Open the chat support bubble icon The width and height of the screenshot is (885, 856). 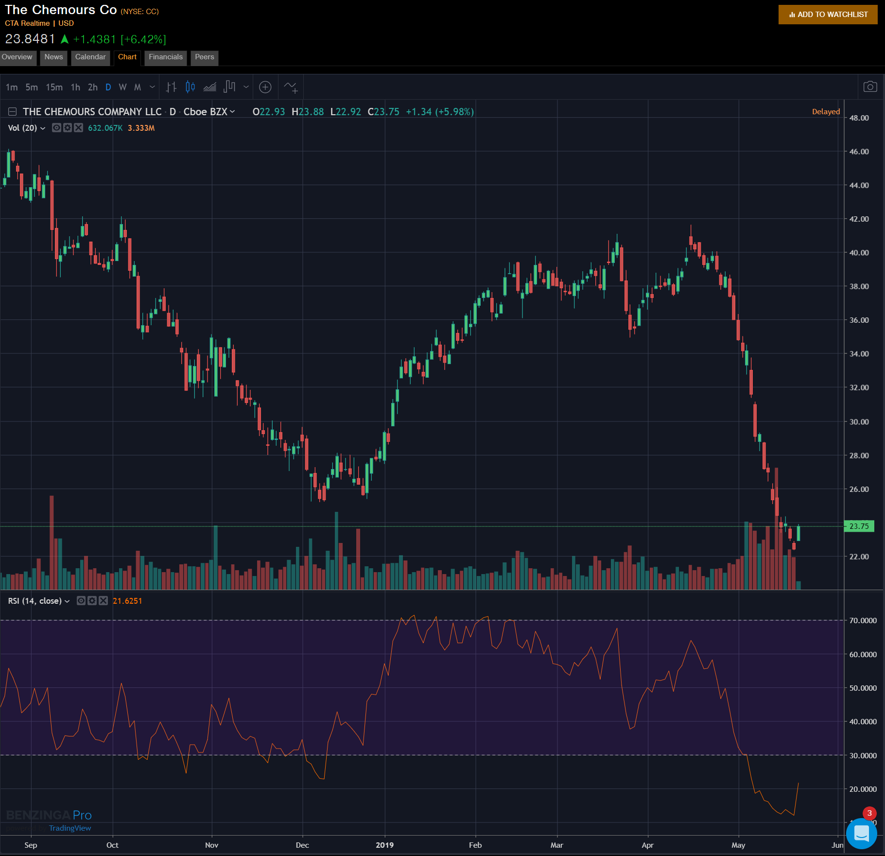861,833
